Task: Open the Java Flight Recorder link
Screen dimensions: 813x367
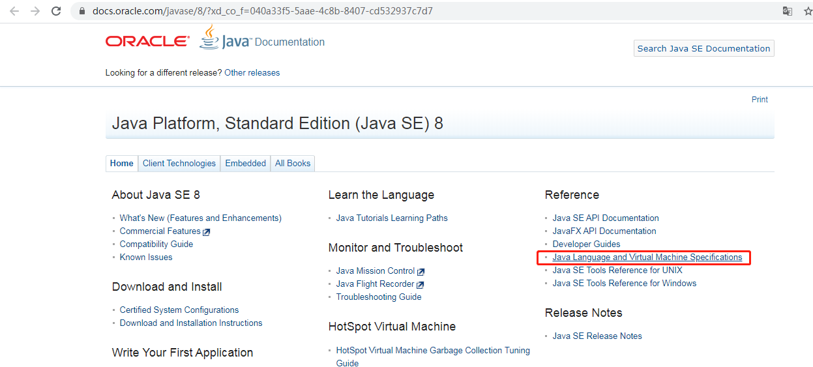Action: click(376, 284)
